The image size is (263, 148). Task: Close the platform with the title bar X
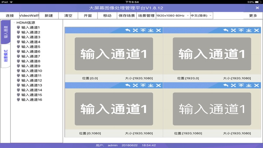coord(257,8)
